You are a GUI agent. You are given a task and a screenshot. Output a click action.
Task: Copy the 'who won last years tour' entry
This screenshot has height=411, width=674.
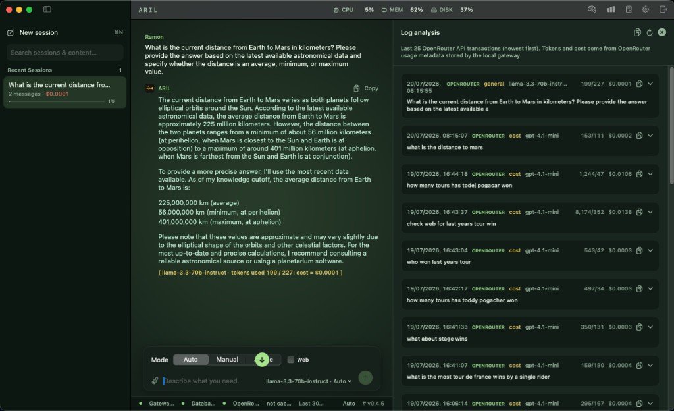pyautogui.click(x=640, y=250)
